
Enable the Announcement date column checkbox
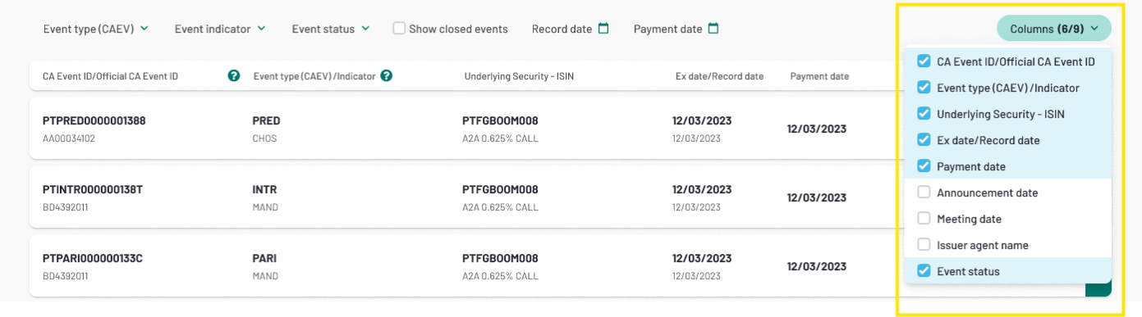pos(924,192)
